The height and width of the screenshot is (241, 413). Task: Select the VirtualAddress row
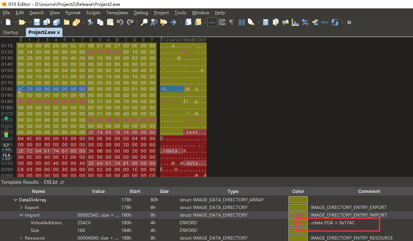[x=207, y=223]
